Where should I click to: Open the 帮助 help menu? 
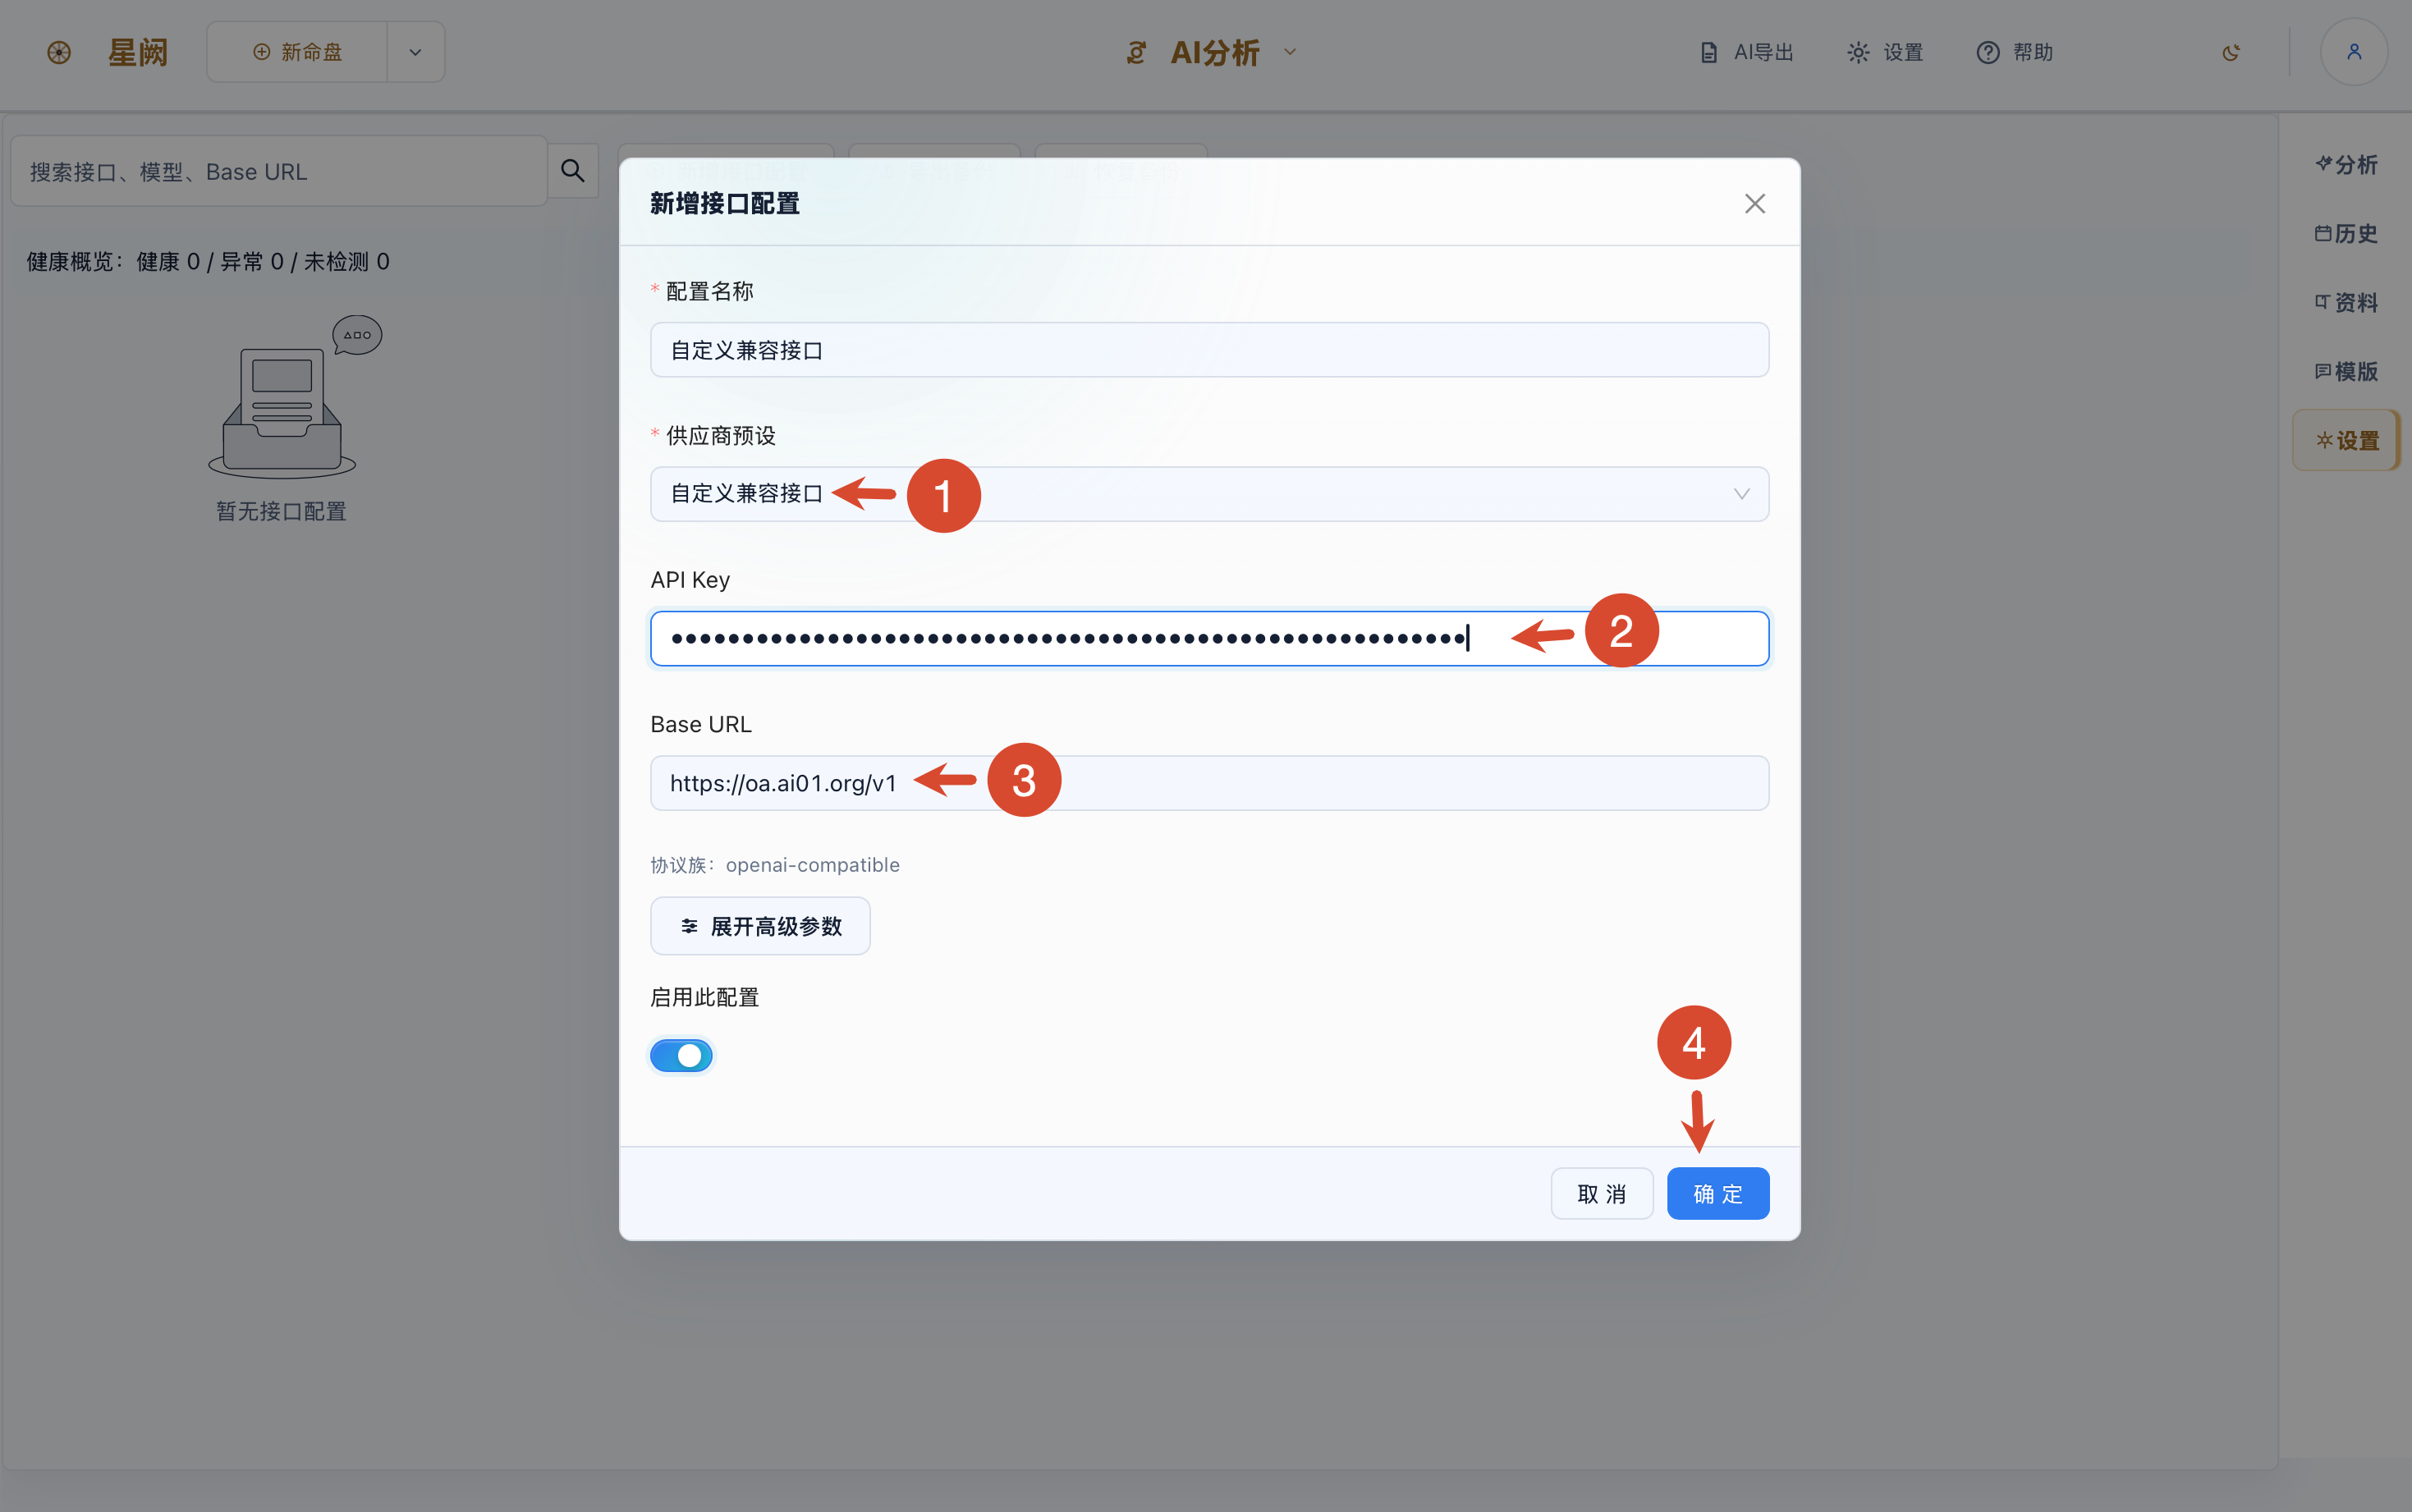2014,52
